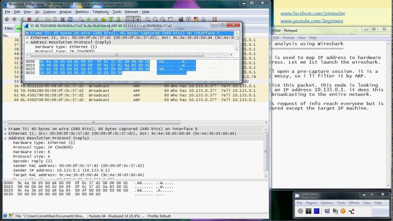Screen dimensions: 393x221
Task: Expand Frame 55 in main details pane
Action: point(5,129)
